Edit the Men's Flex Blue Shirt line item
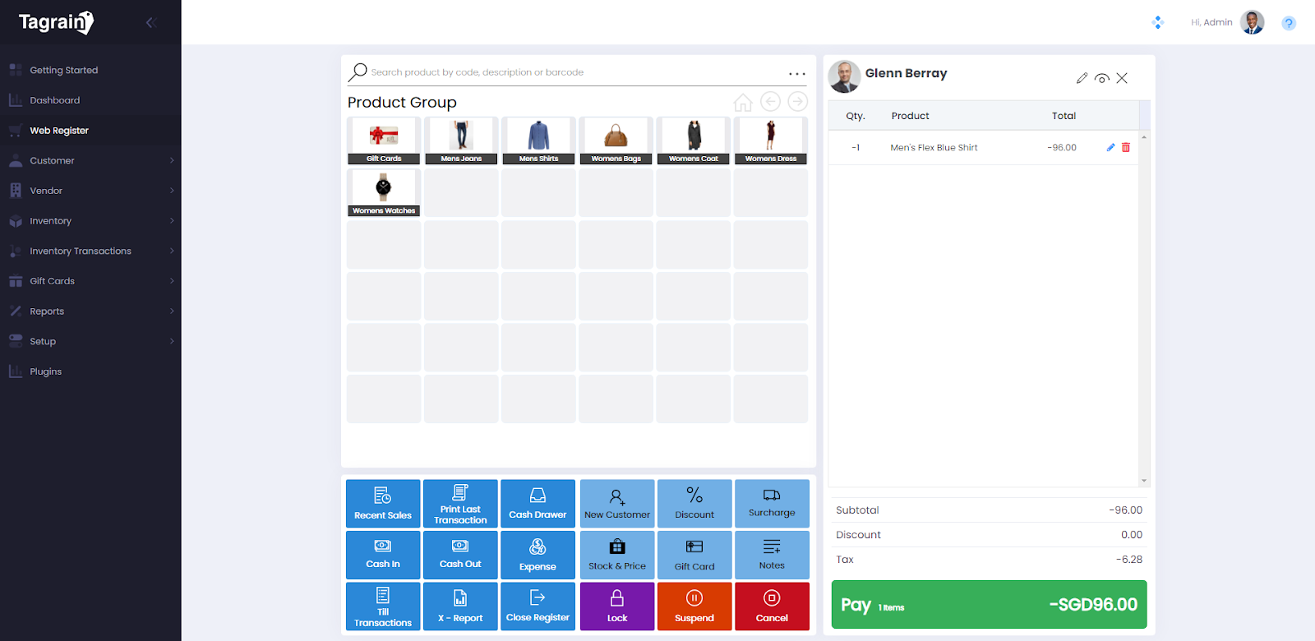Viewport: 1315px width, 641px height. pyautogui.click(x=1110, y=148)
